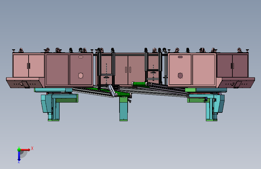Image resolution: width=261 pixels, height=169 pixels.
Task: Click the red X axis arrow of the triad
Action: pyautogui.click(x=25, y=150)
